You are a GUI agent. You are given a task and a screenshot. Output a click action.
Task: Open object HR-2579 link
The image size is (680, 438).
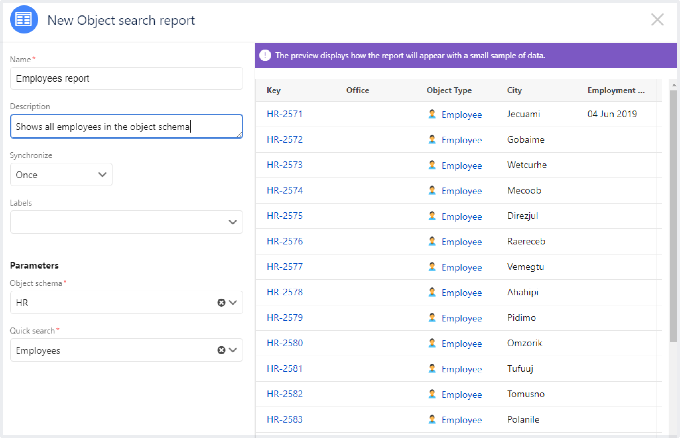click(x=285, y=318)
